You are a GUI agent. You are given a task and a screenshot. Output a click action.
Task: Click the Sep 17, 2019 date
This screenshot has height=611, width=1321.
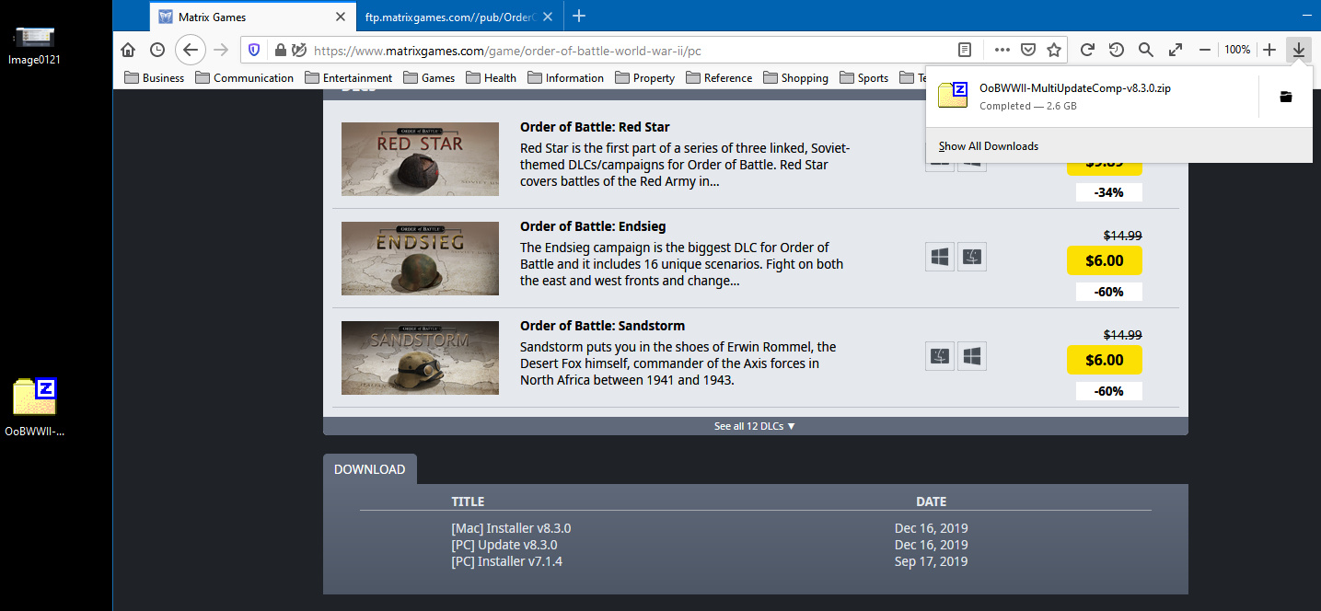[931, 561]
